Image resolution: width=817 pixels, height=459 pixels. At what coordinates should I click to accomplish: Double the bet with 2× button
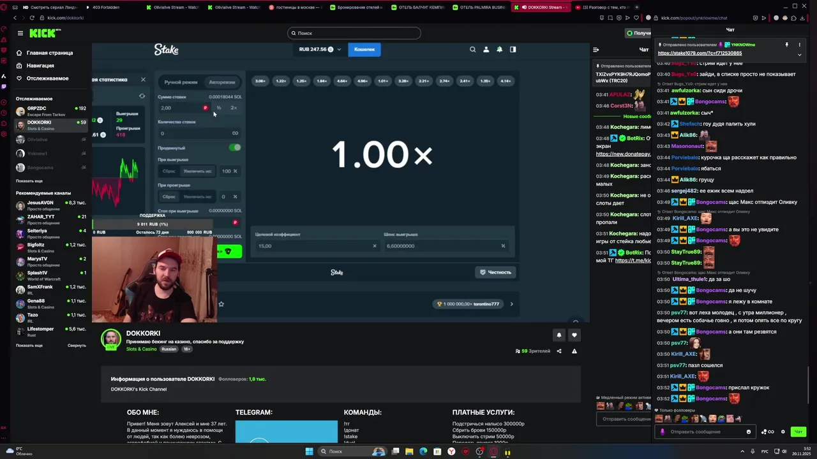[234, 108]
